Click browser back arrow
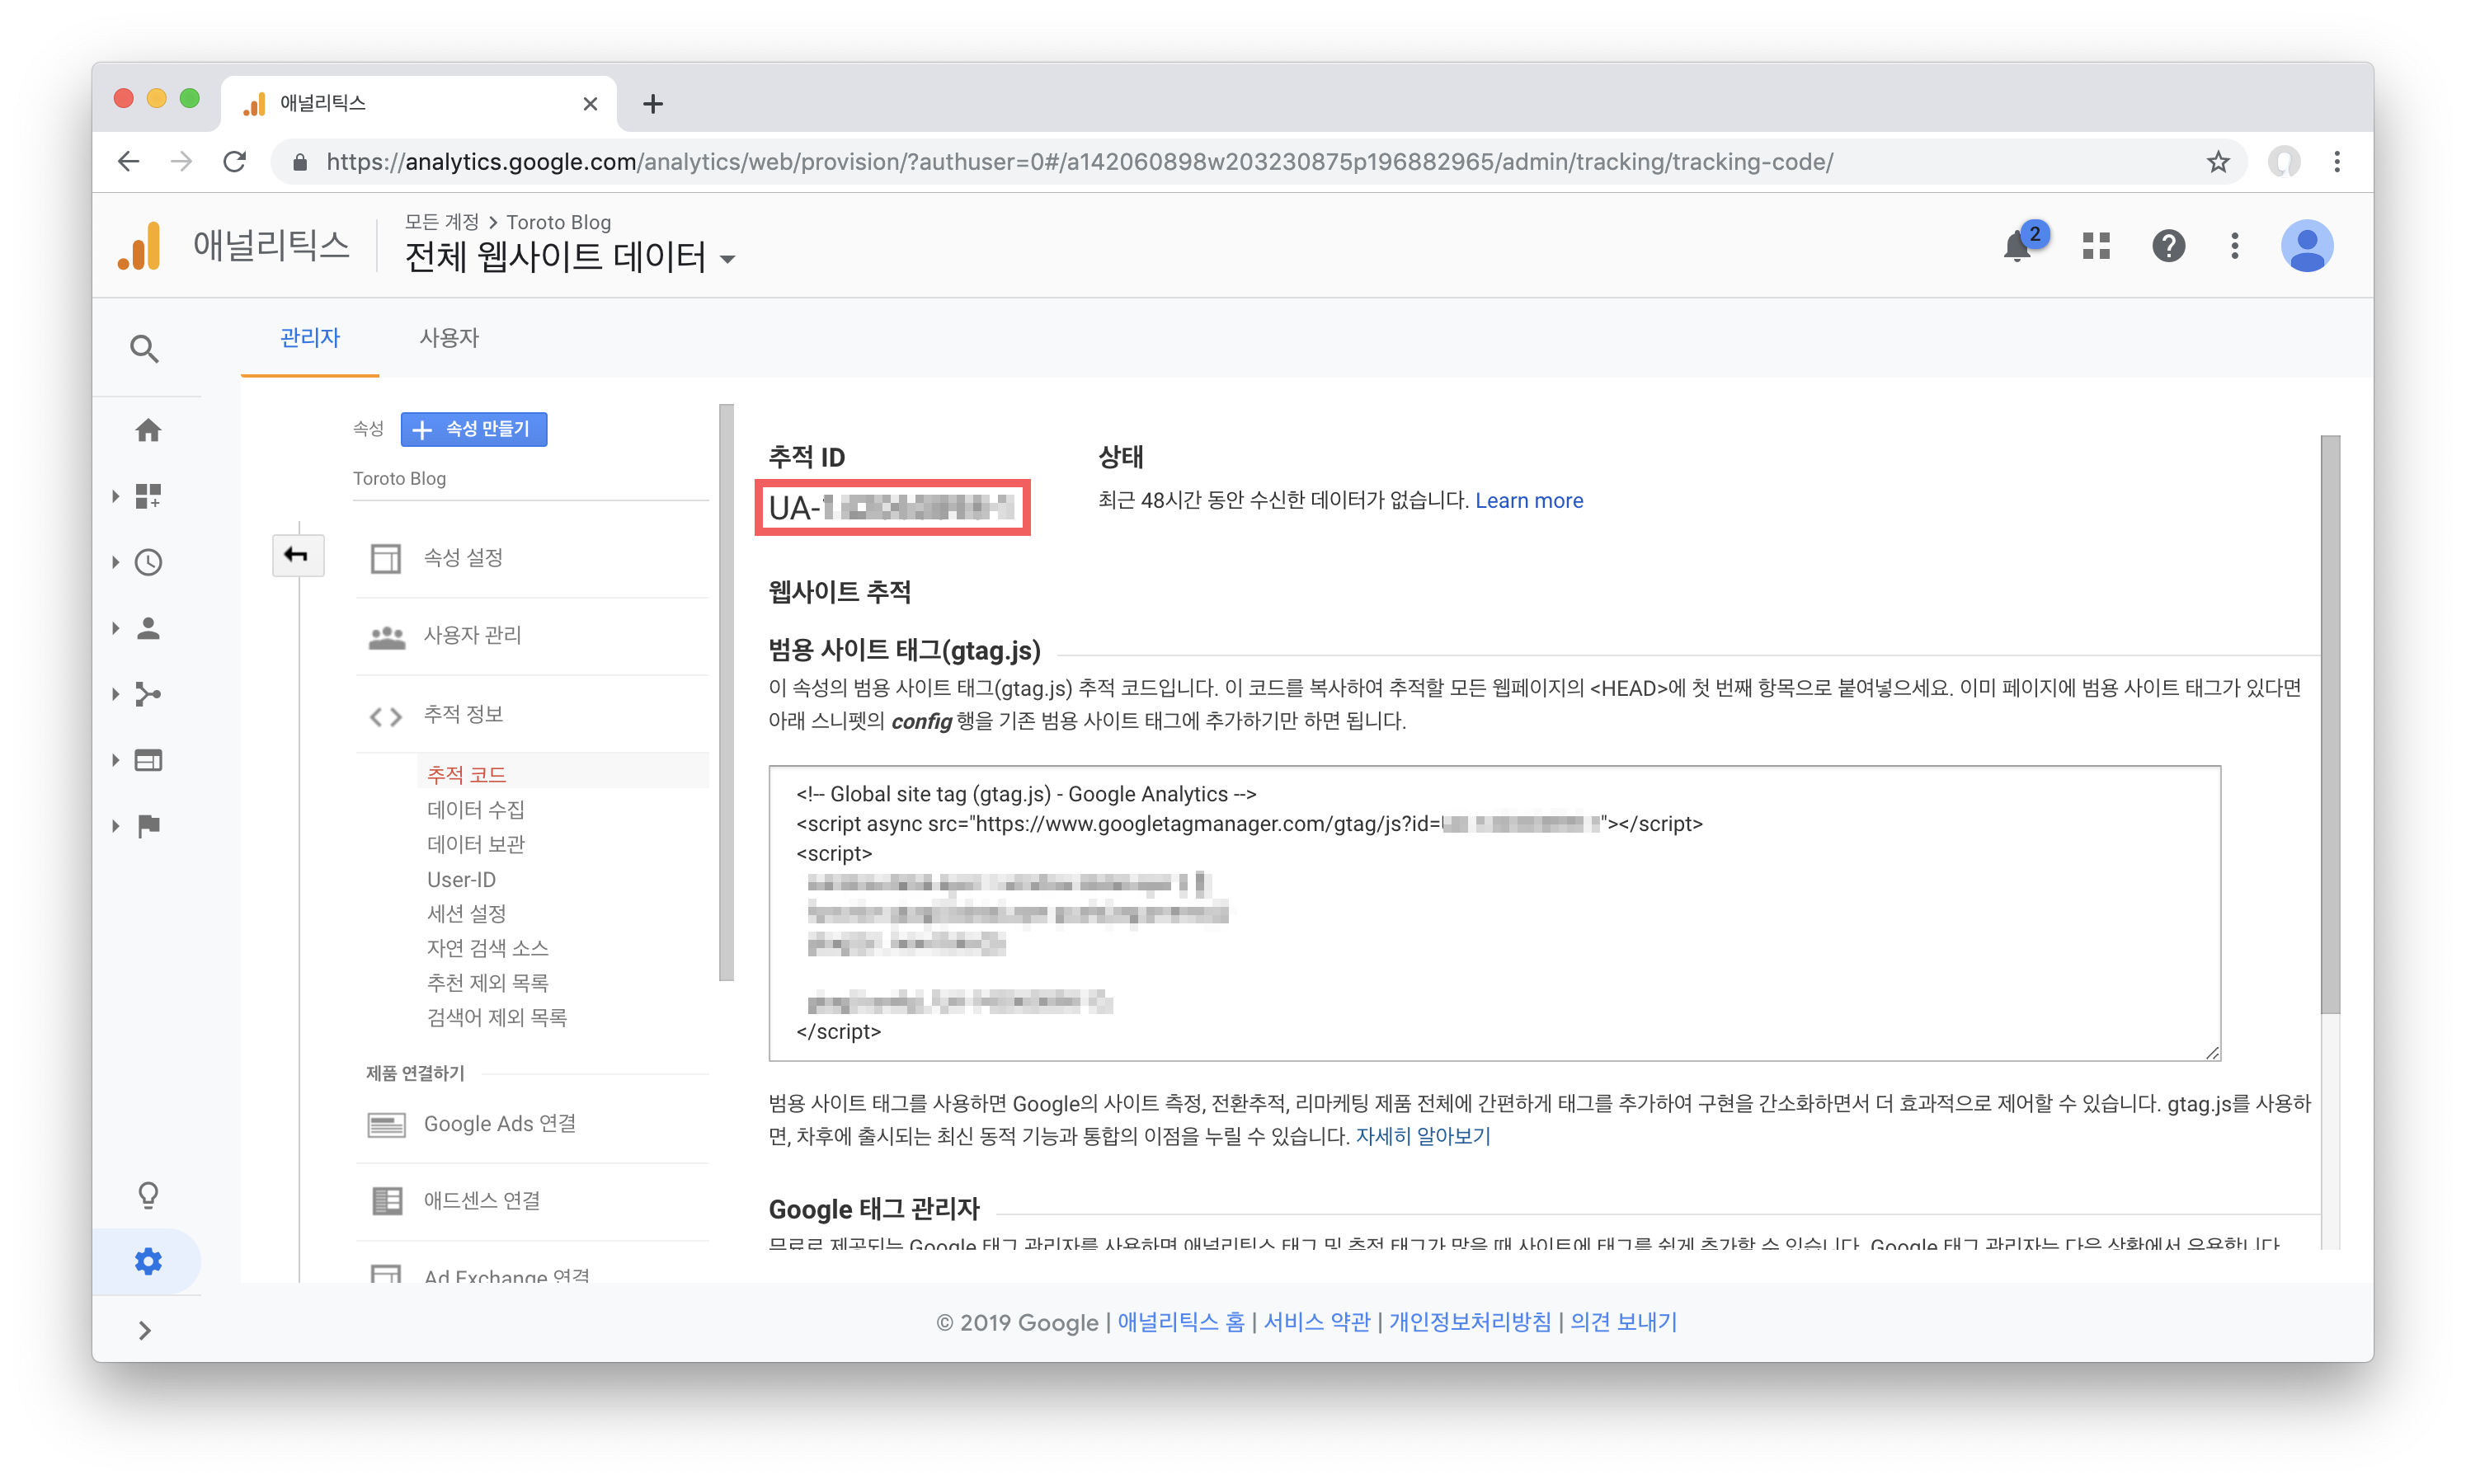This screenshot has height=1484, width=2466. click(128, 162)
